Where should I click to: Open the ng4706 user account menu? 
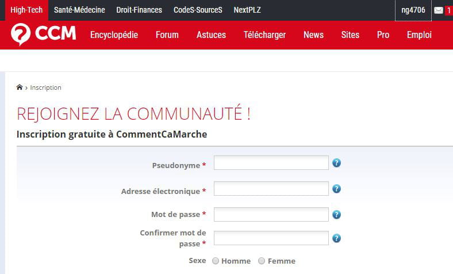click(x=413, y=10)
